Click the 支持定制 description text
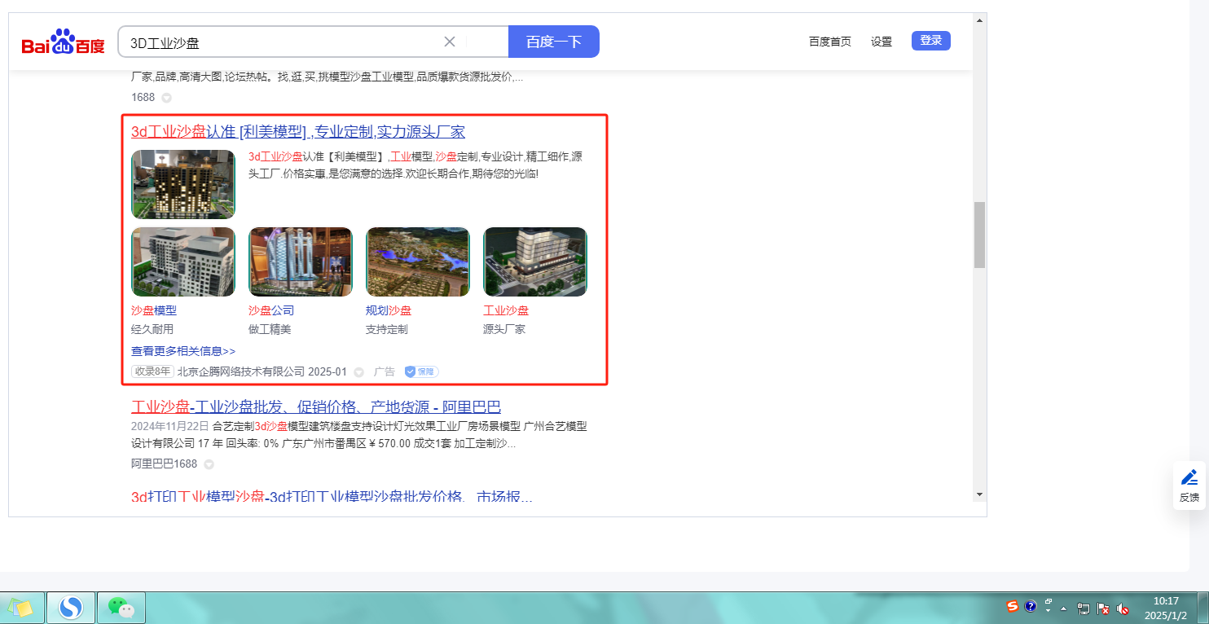The height and width of the screenshot is (624, 1209). pos(387,329)
